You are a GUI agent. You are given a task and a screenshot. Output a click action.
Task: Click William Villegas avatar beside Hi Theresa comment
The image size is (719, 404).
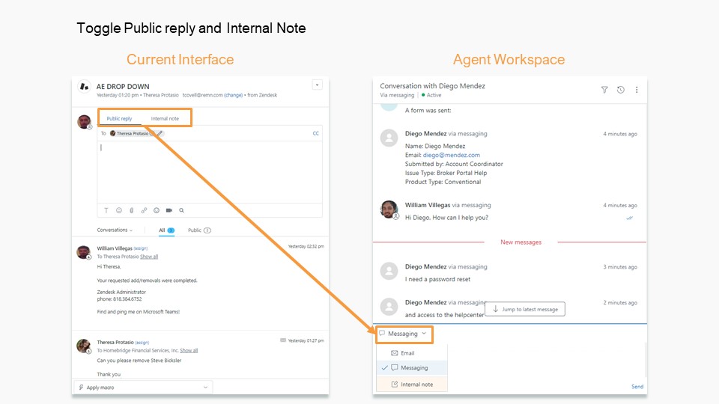pos(83,252)
